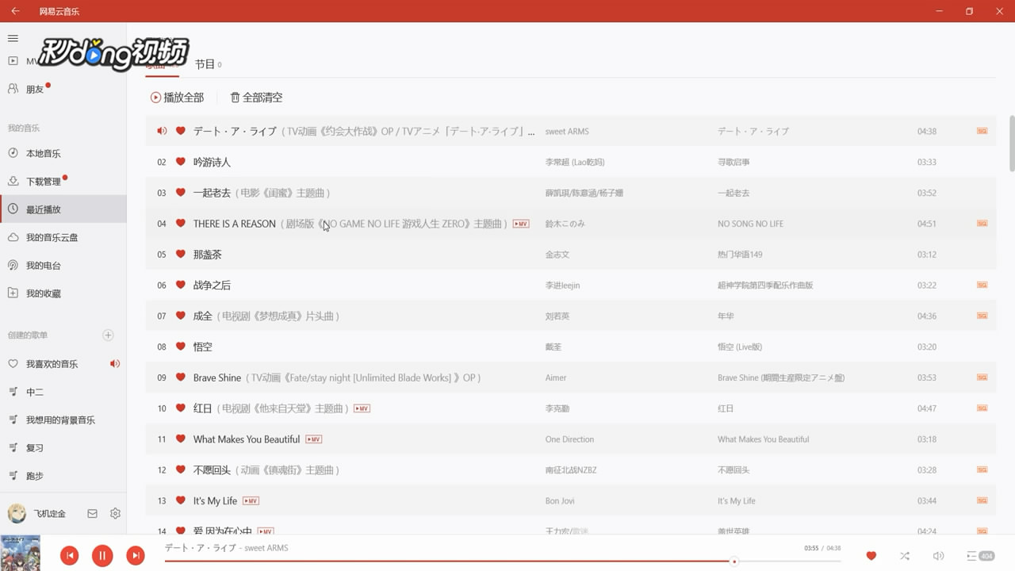Select song What Makes You Beautiful title

[x=247, y=439]
